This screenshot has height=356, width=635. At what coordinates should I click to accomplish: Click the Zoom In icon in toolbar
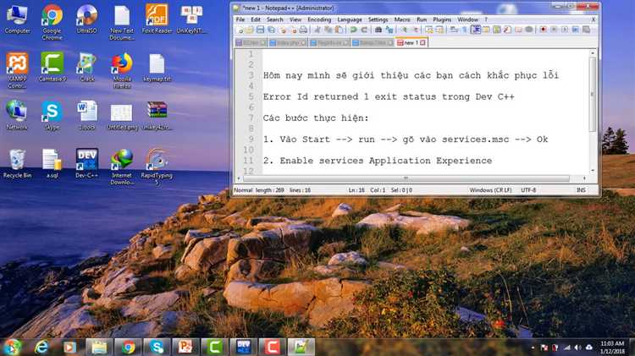(x=404, y=30)
